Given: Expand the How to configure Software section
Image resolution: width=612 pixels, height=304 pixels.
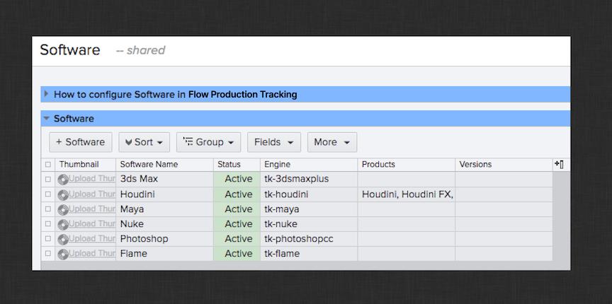Looking at the screenshot, I should [x=47, y=94].
